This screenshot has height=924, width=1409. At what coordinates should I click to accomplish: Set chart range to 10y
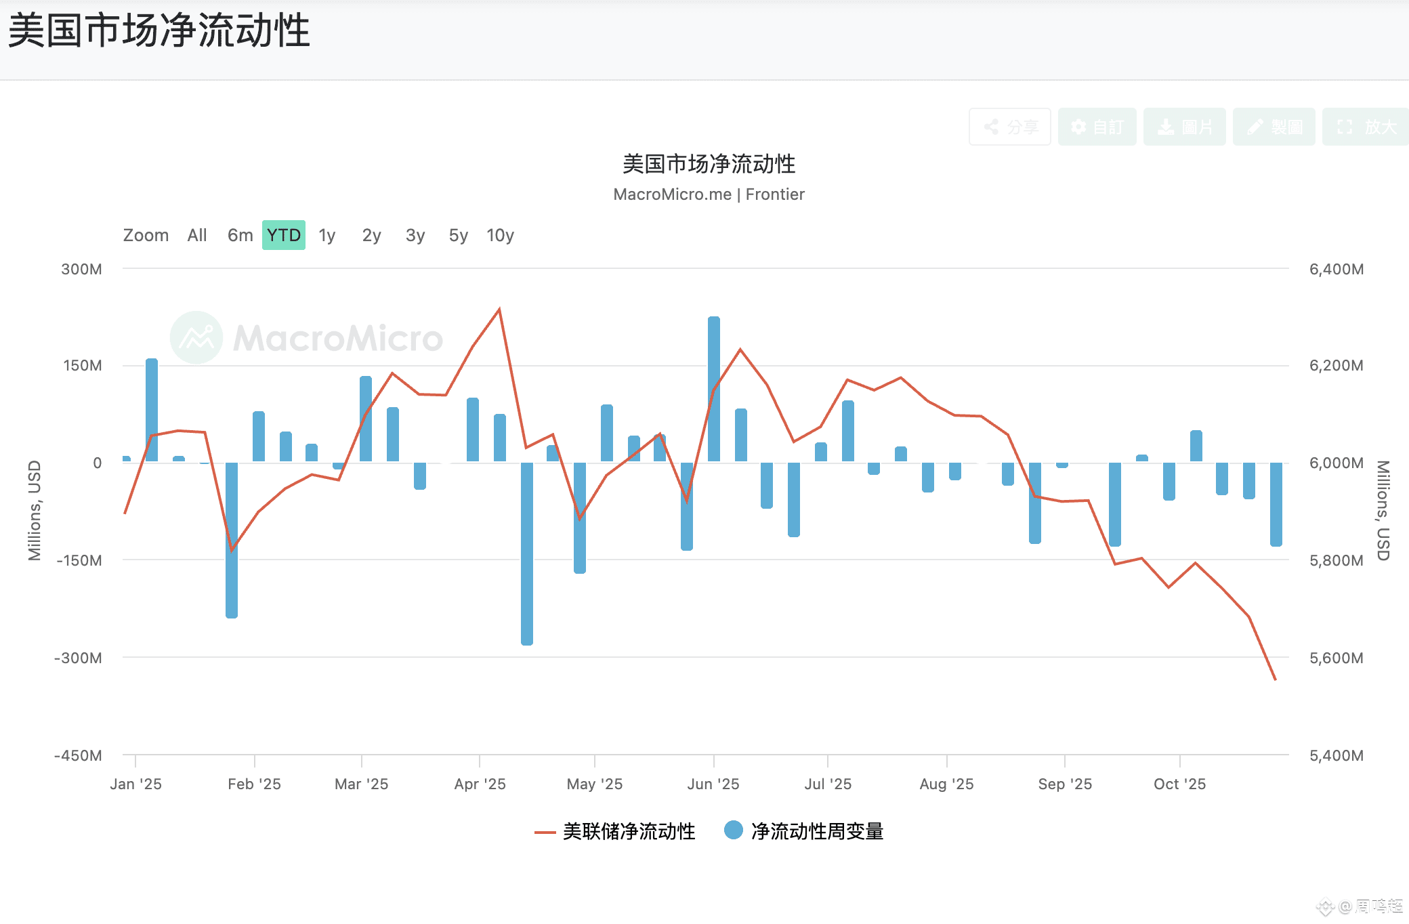click(x=500, y=235)
